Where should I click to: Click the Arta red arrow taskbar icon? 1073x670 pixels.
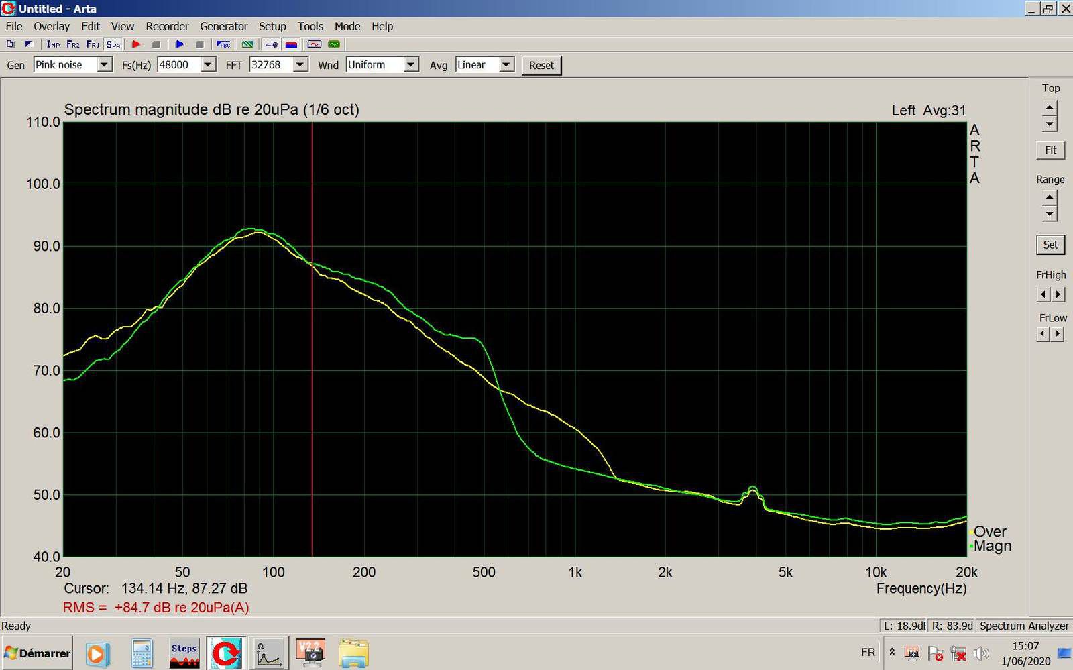point(226,654)
